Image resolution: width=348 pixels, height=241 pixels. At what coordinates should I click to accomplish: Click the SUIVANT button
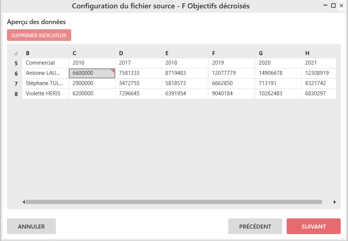point(314,226)
